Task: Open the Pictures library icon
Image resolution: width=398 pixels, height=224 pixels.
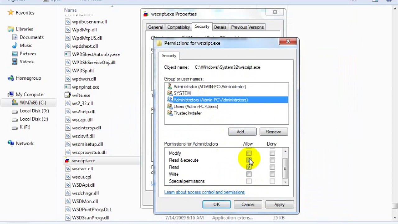Action: (x=15, y=54)
